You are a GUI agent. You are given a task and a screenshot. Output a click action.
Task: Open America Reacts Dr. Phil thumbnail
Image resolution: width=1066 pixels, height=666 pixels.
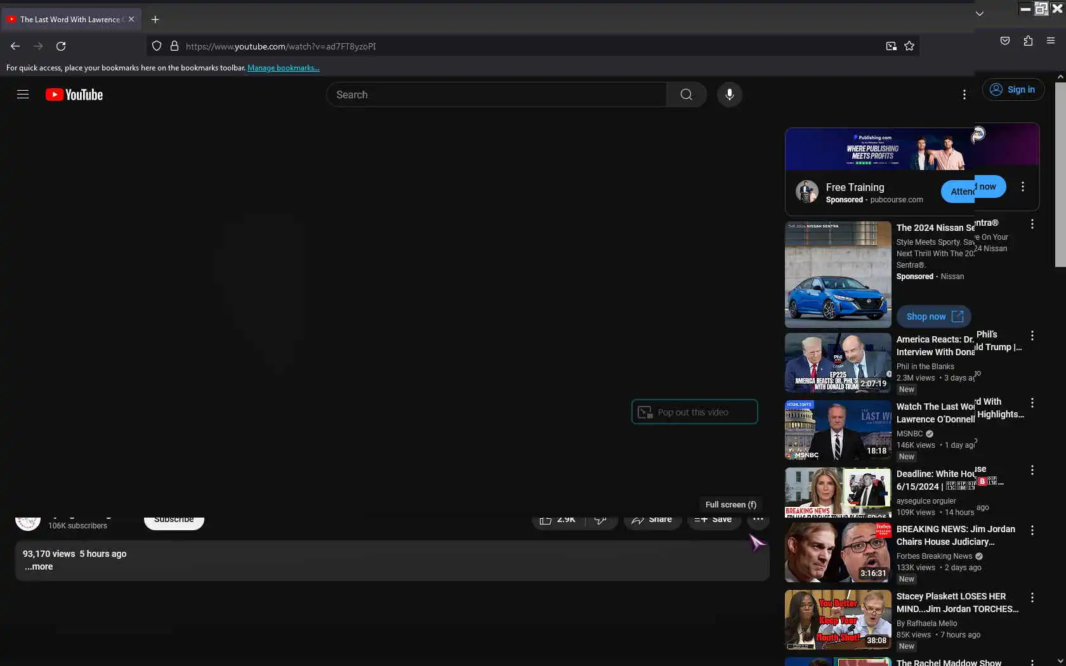(x=838, y=363)
